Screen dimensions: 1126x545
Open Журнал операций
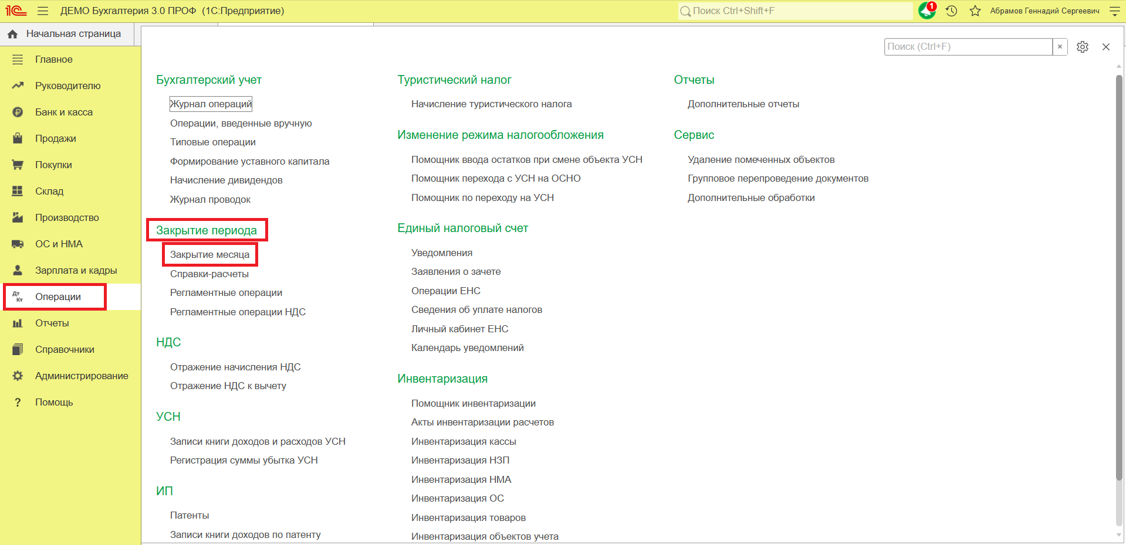(x=211, y=104)
